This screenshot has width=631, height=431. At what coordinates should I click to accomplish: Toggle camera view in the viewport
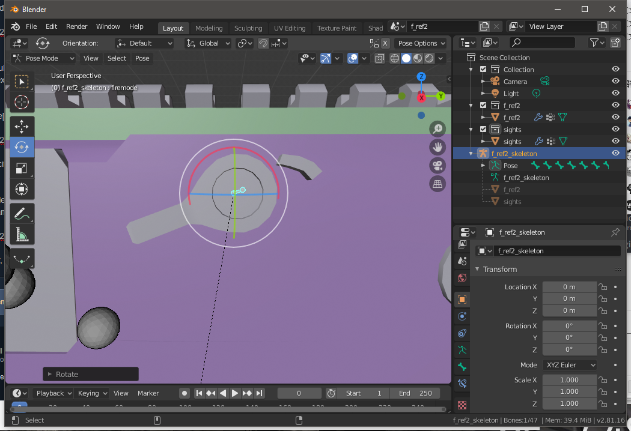pyautogui.click(x=437, y=166)
